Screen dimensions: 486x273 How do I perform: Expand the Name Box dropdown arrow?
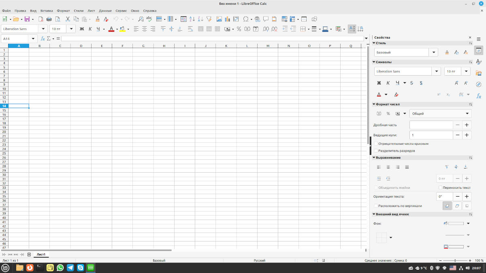[x=33, y=39]
